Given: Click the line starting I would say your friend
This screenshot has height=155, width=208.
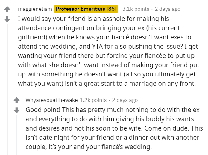Looking at the screenshot, I should pos(93,19).
